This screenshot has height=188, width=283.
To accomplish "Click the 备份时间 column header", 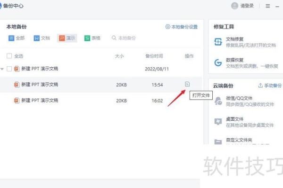I will (154, 56).
